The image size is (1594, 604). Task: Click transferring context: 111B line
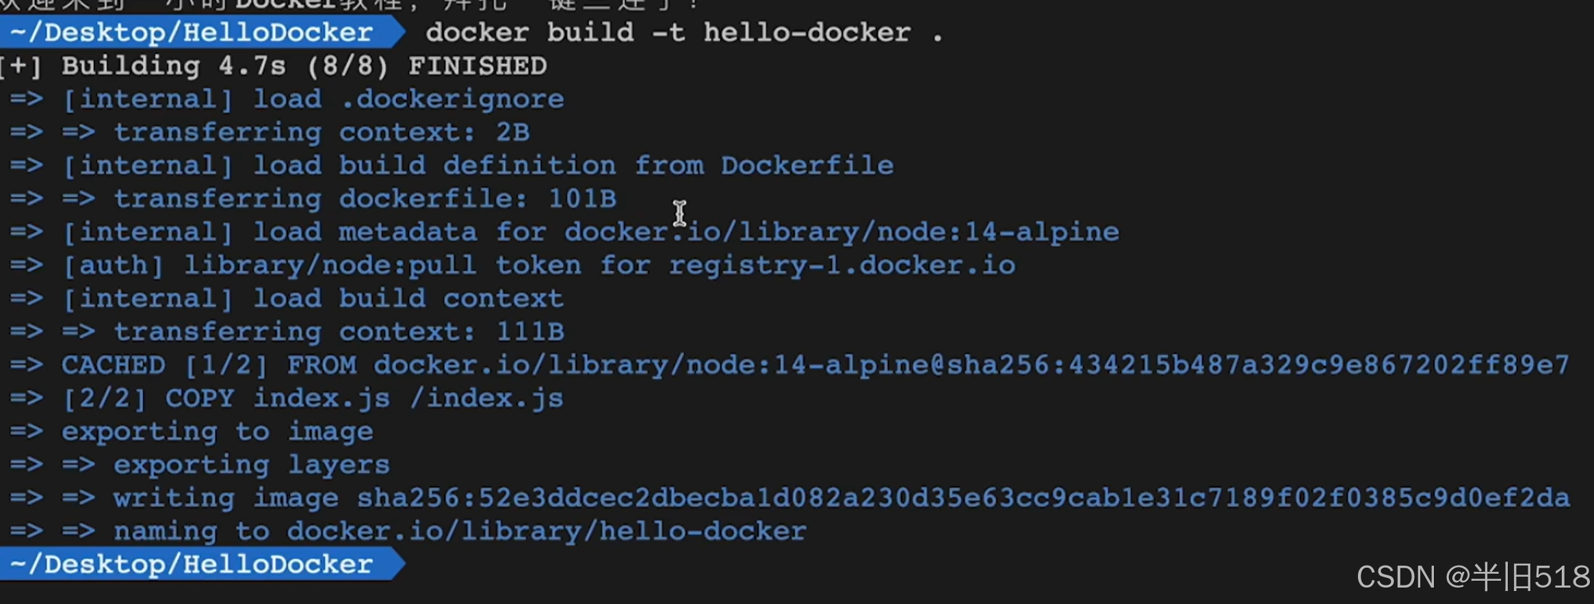(x=287, y=332)
